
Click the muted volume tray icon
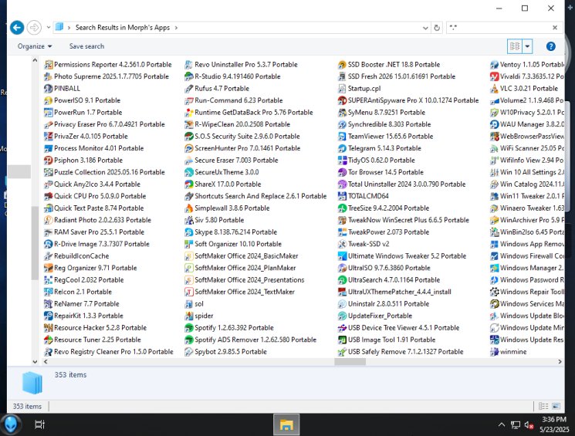coord(529,424)
